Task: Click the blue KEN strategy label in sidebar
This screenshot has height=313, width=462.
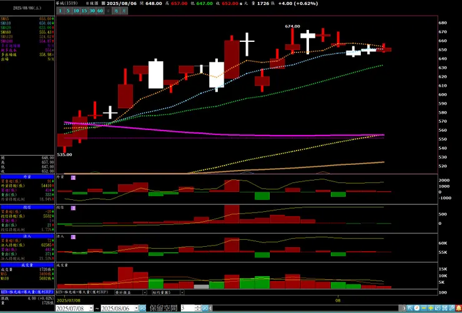Action: click(x=27, y=292)
